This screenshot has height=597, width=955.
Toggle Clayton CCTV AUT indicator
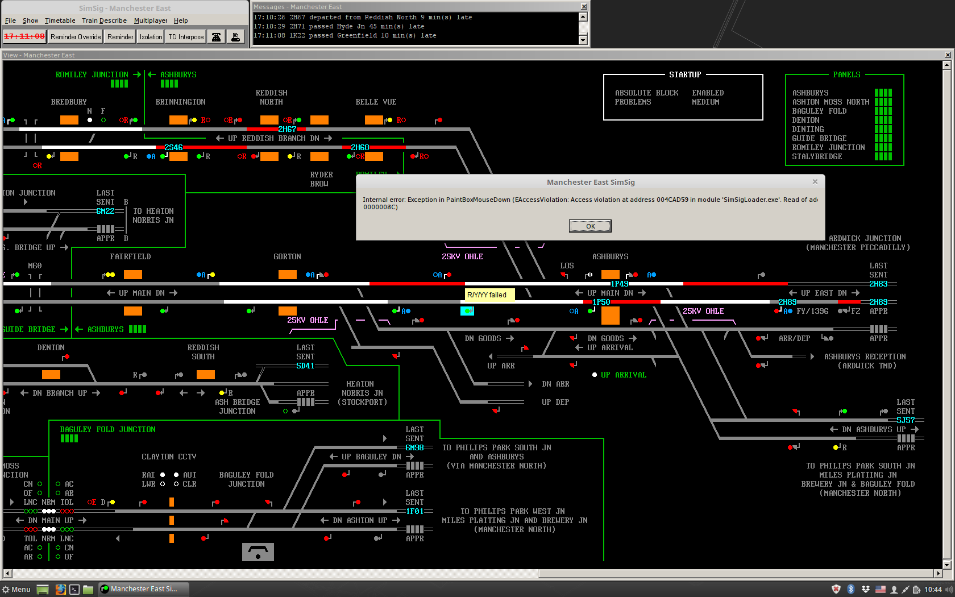pyautogui.click(x=176, y=475)
